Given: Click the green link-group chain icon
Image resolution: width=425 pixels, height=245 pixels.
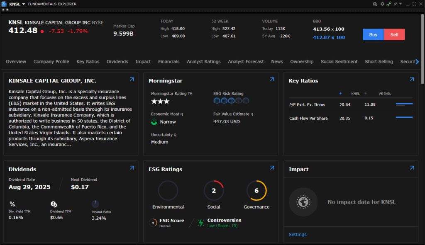Looking at the screenshot, I should pos(389,4).
